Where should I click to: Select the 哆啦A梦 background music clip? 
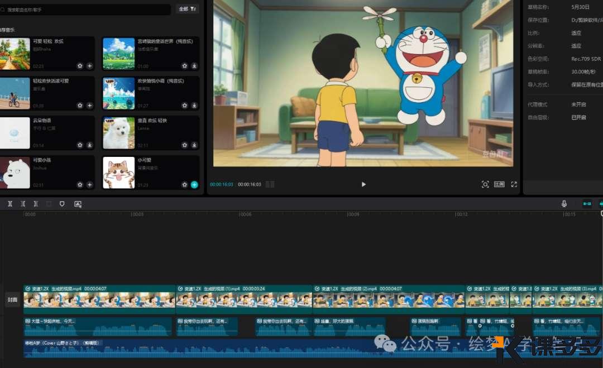(223, 348)
